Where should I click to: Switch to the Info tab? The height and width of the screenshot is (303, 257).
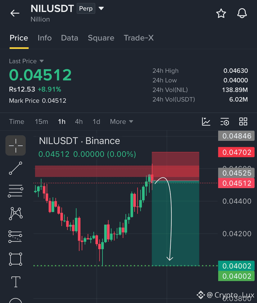(x=45, y=38)
